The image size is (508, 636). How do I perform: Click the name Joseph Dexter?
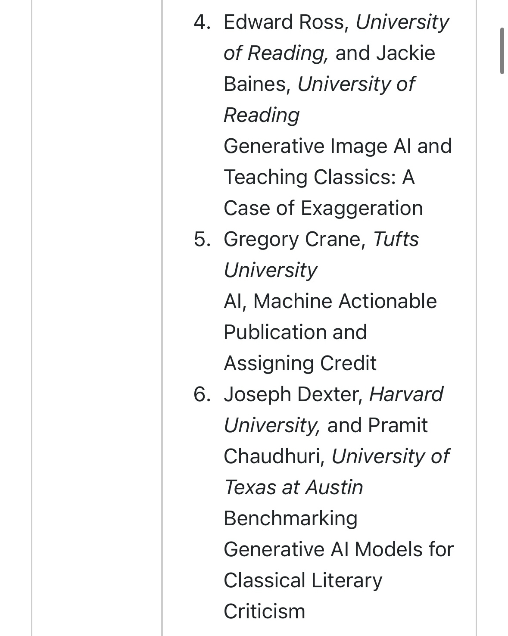292,394
